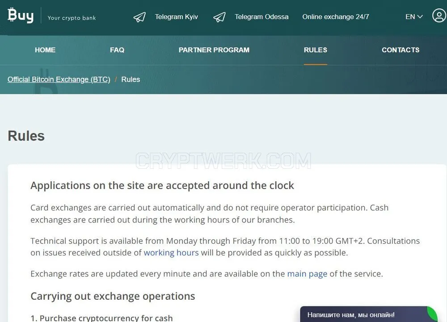Select the RULES menu item
Image resolution: width=447 pixels, height=322 pixels.
pos(315,50)
